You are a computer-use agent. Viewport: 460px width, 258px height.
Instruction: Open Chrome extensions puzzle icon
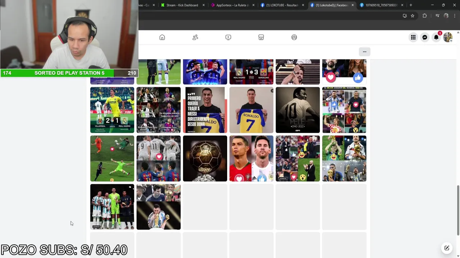point(424,16)
